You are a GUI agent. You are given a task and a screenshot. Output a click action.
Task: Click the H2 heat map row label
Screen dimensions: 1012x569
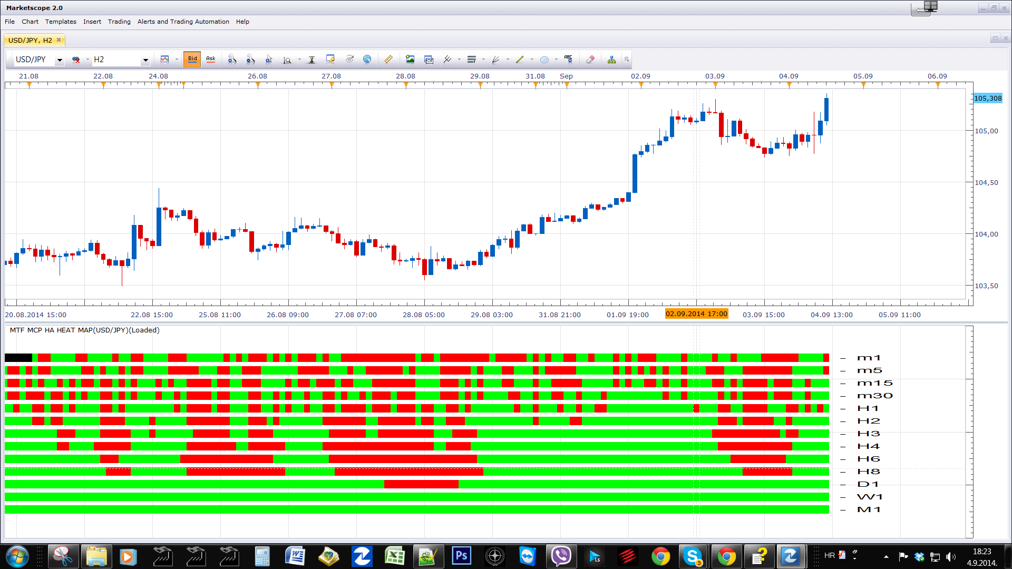869,421
